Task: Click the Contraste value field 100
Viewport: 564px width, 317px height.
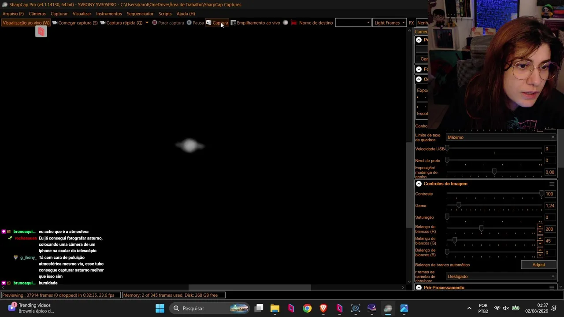Action: point(550,194)
